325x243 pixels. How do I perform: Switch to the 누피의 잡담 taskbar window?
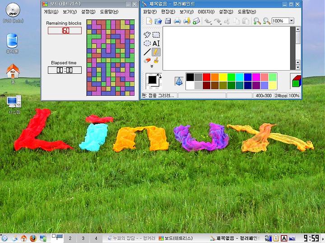point(132,238)
